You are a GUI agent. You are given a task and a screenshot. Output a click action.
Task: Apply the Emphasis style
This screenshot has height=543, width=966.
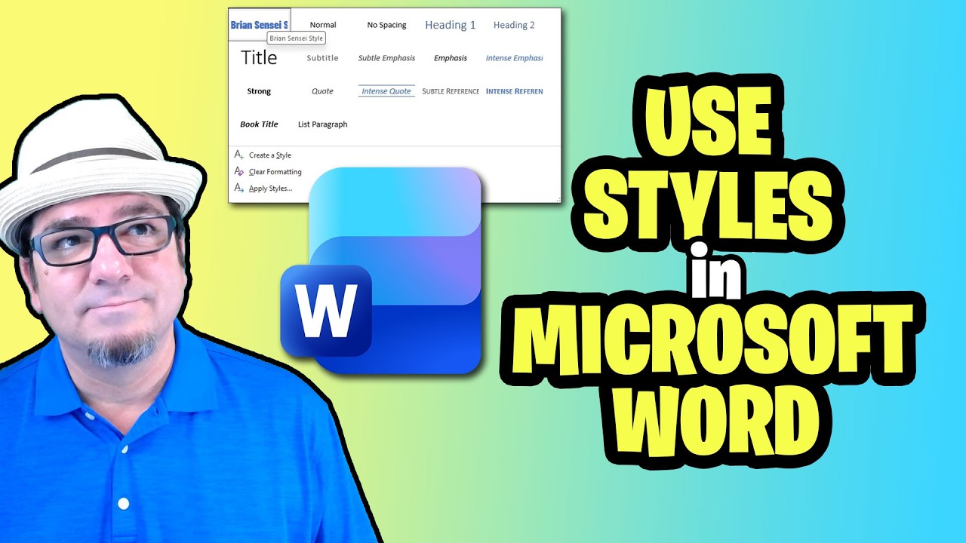coord(451,58)
